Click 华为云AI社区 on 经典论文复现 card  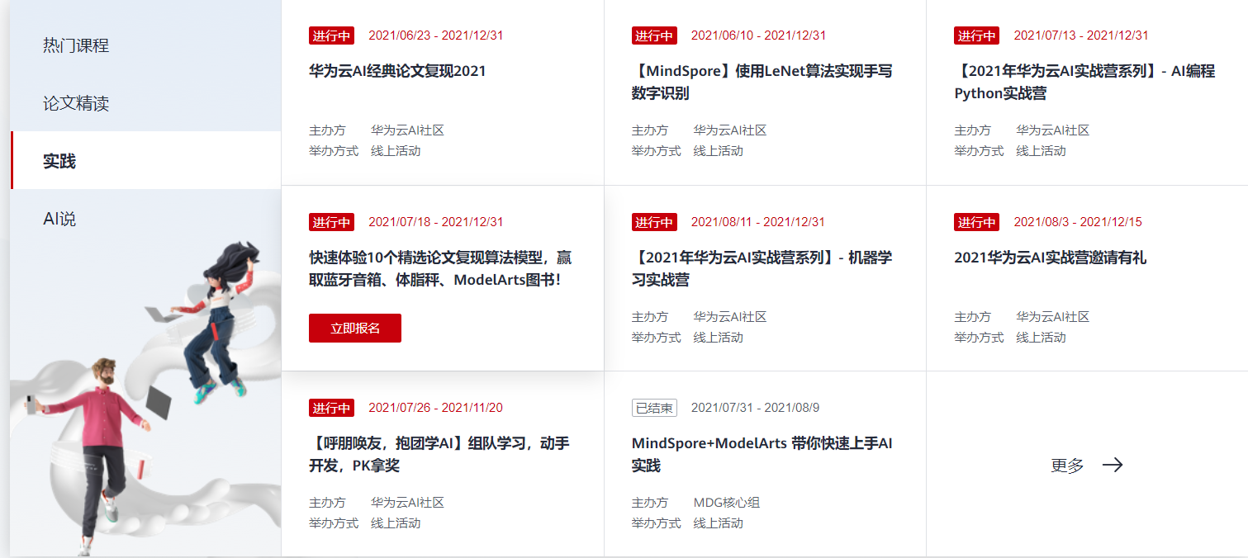(408, 130)
